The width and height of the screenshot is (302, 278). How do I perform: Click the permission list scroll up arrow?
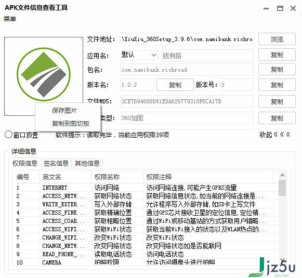point(282,175)
